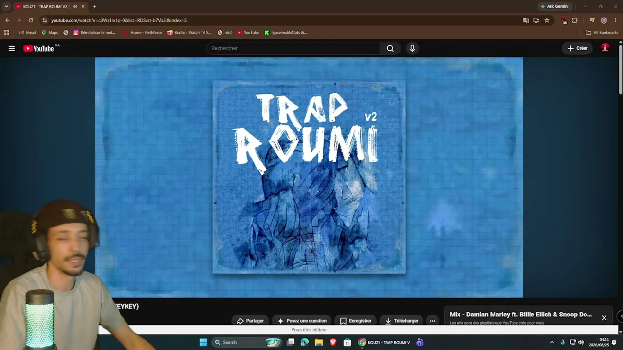Open Gmail bookmark

pos(27,33)
